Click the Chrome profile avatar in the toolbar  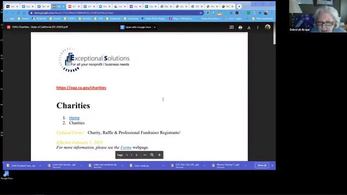coord(266,13)
